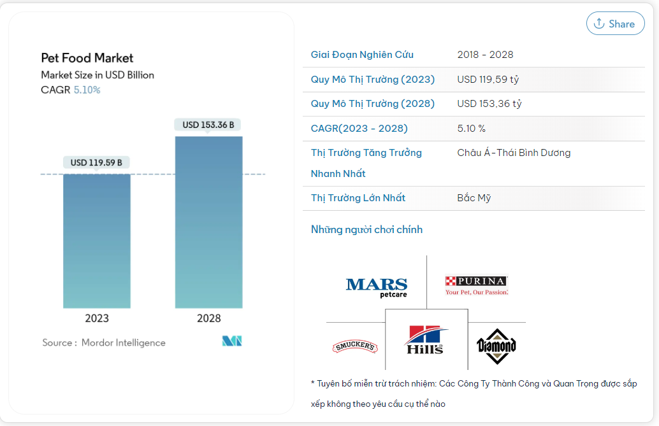The image size is (659, 426).
Task: Click the USD 119.59 B label
Action: pos(96,162)
